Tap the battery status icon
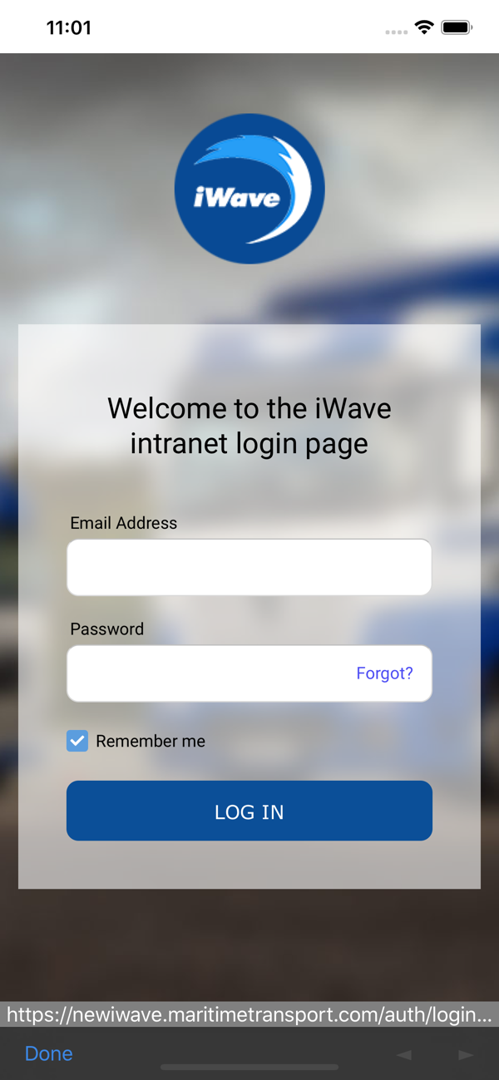Viewport: 499px width, 1080px height. click(457, 27)
